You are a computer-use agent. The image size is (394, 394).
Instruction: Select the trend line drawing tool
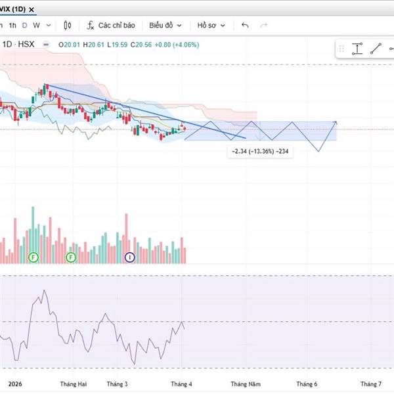[x=376, y=49]
